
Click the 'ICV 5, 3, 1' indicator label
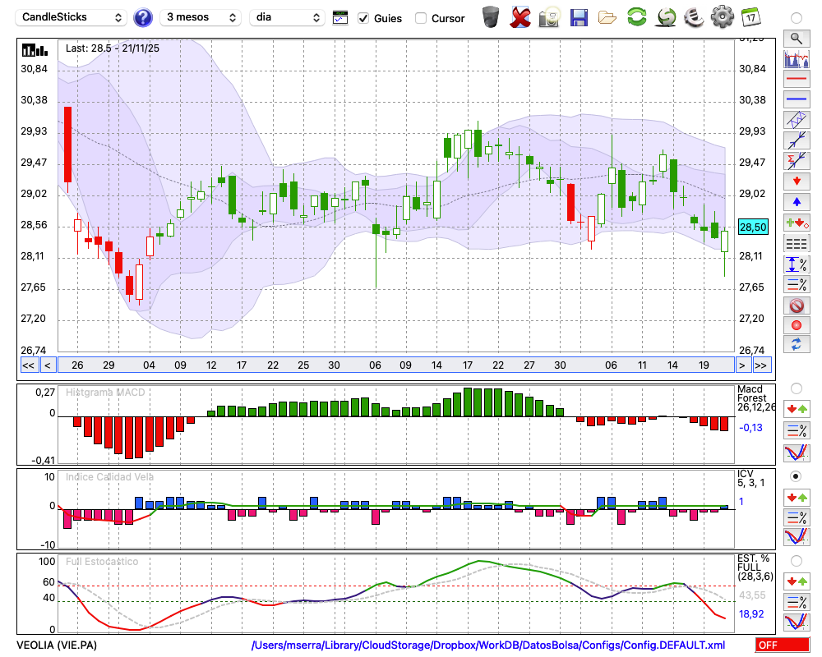750,478
